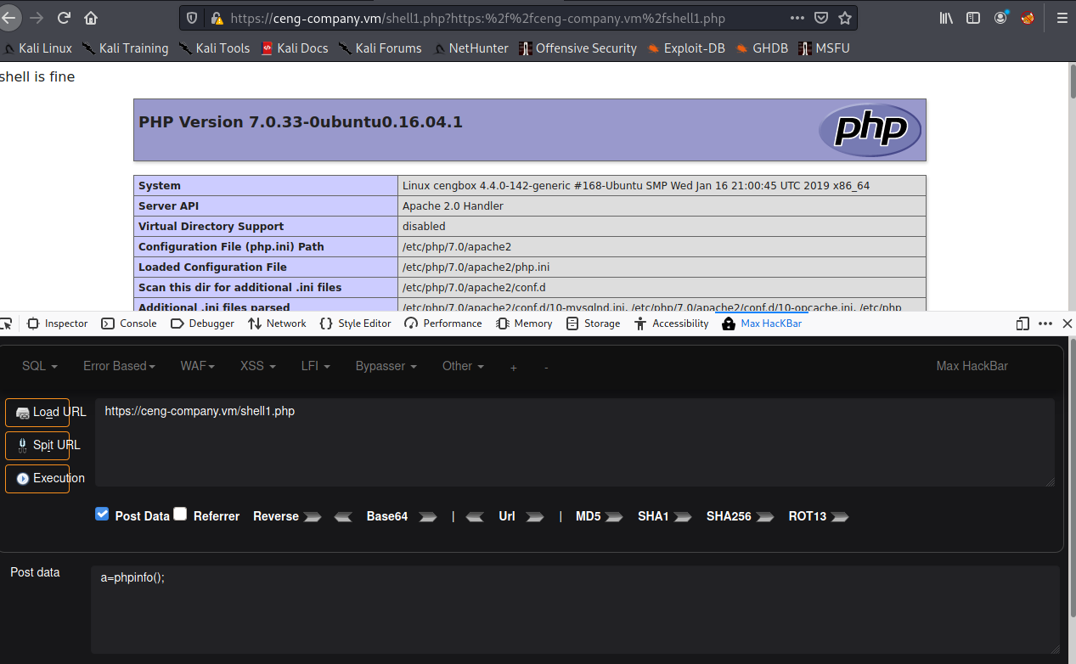Viewport: 1076px width, 664px height.
Task: Toggle the browser sidebar icon
Action: coord(973,17)
